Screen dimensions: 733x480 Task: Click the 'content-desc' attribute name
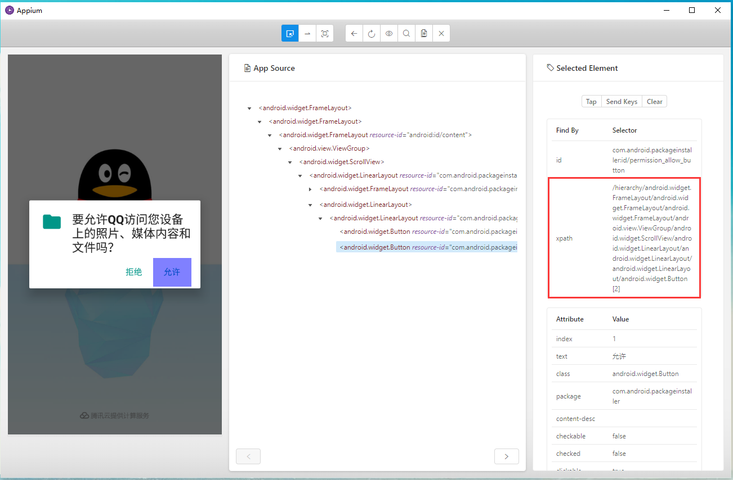(575, 419)
